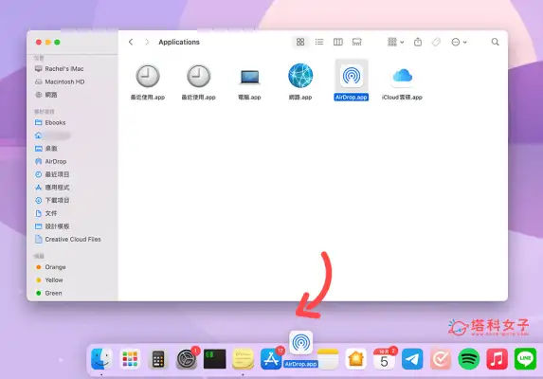543x379 pixels.
Task: Switch Finder to column view
Action: tap(338, 42)
